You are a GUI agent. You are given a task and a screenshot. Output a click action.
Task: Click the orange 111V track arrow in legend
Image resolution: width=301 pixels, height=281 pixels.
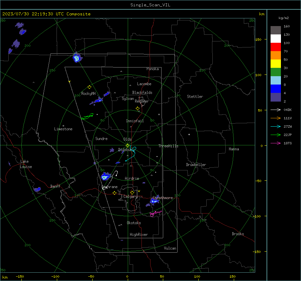[x=276, y=118]
